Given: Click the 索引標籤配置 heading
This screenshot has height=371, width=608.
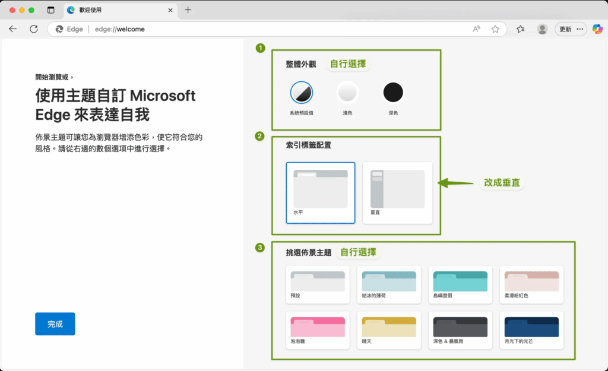Looking at the screenshot, I should click(x=309, y=145).
